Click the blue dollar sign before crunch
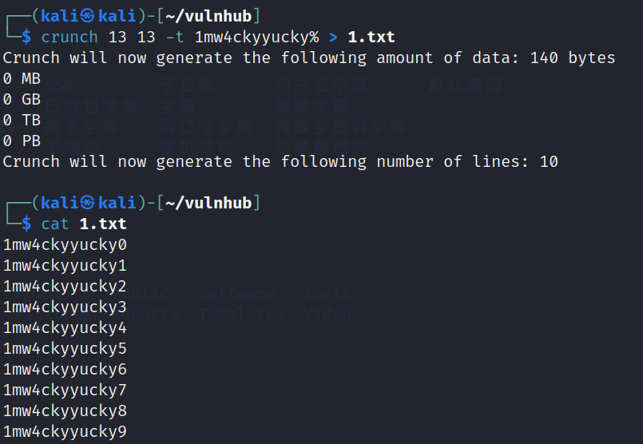Screen dimensions: 643x444 (26, 37)
